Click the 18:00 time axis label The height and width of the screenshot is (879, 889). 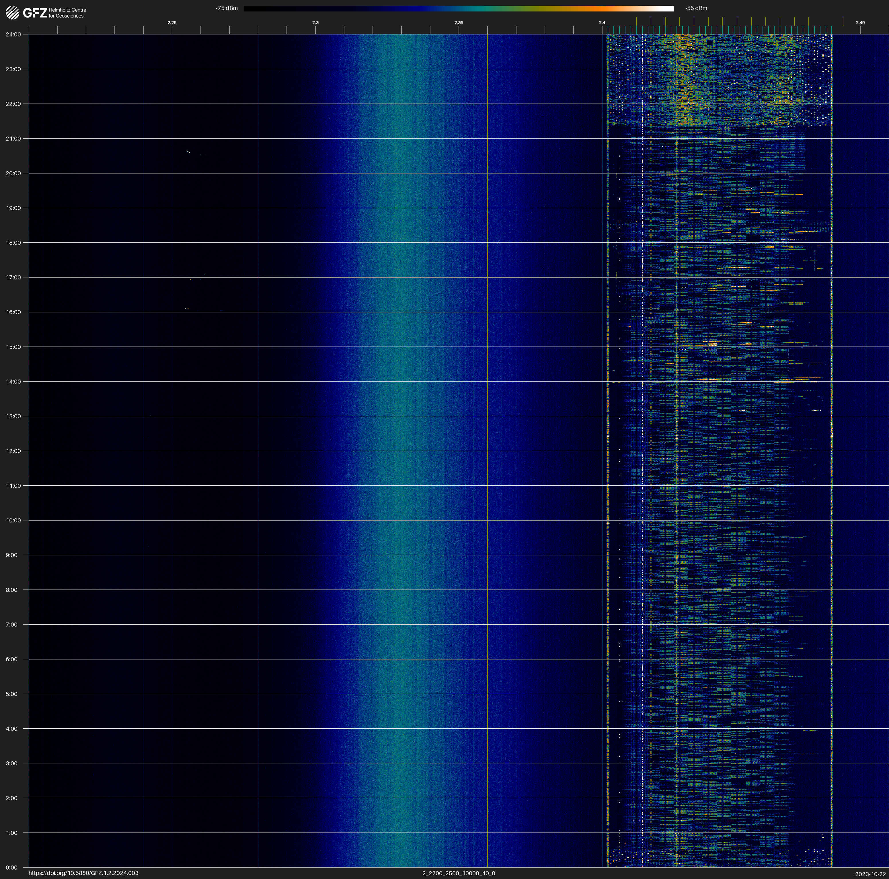point(13,242)
